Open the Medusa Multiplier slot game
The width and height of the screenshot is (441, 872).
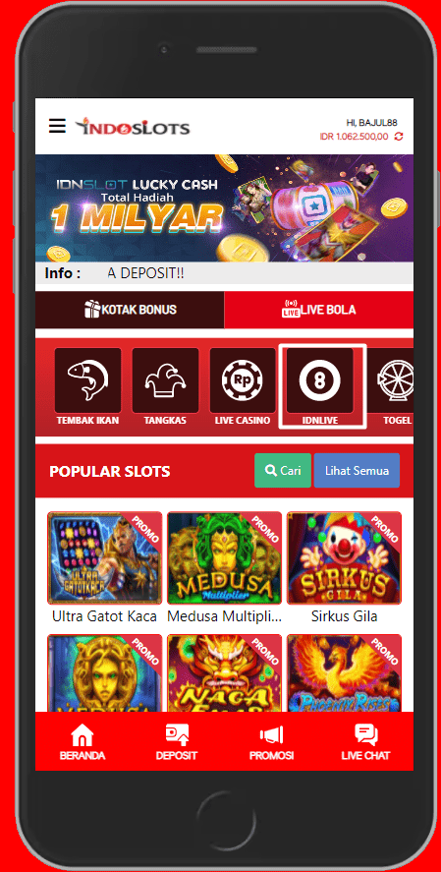pos(224,557)
